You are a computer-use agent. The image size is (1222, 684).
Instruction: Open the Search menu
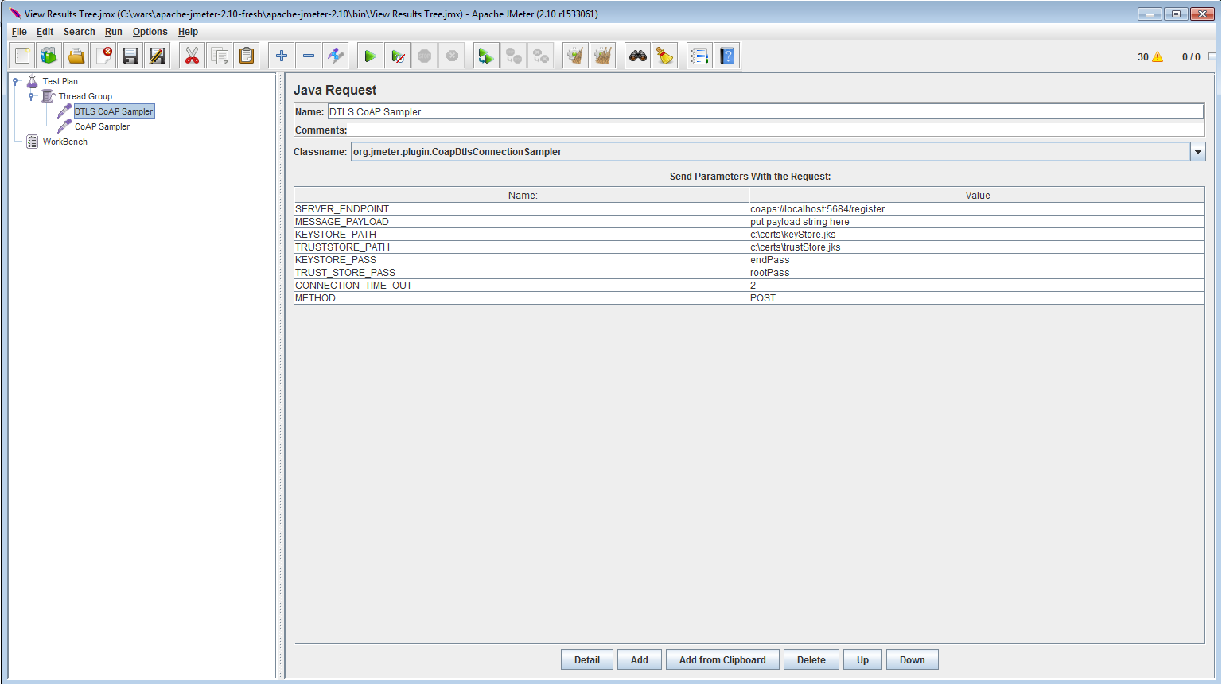79,32
